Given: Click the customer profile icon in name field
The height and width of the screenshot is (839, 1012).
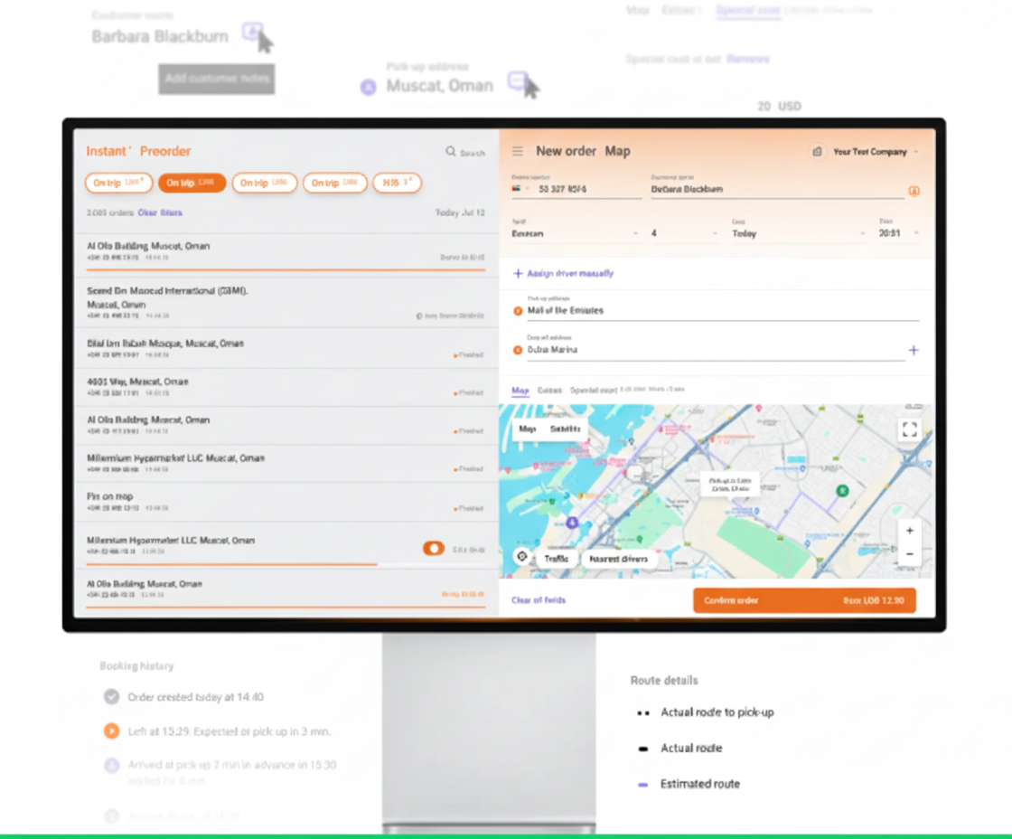Looking at the screenshot, I should click(x=914, y=191).
